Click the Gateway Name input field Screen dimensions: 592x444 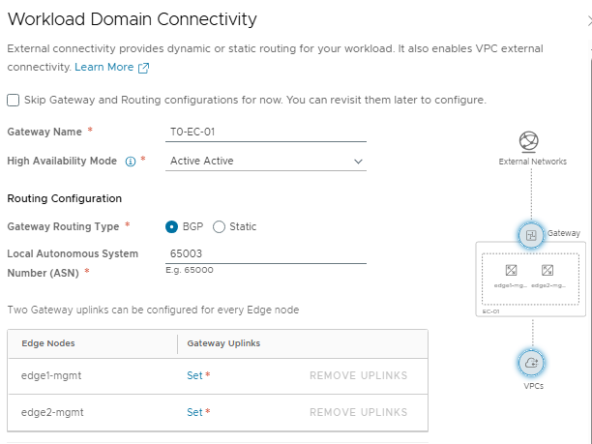(266, 131)
